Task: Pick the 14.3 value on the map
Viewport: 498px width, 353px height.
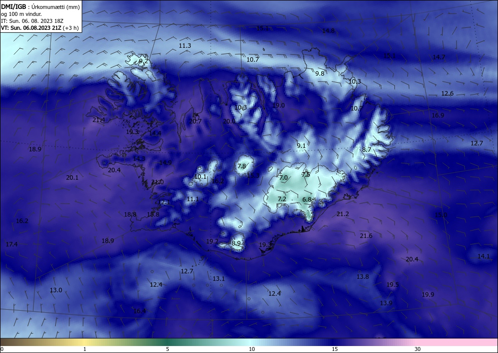Action: pyautogui.click(x=139, y=158)
